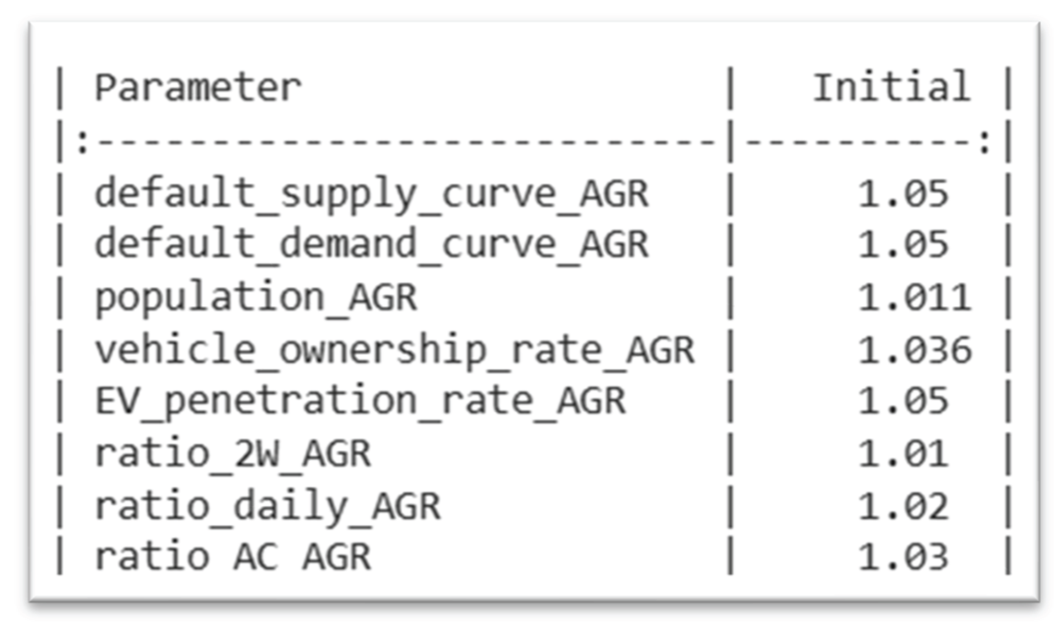Screen dimensions: 1061x624
Task: Click the Initial column header
Action: [x=891, y=87]
